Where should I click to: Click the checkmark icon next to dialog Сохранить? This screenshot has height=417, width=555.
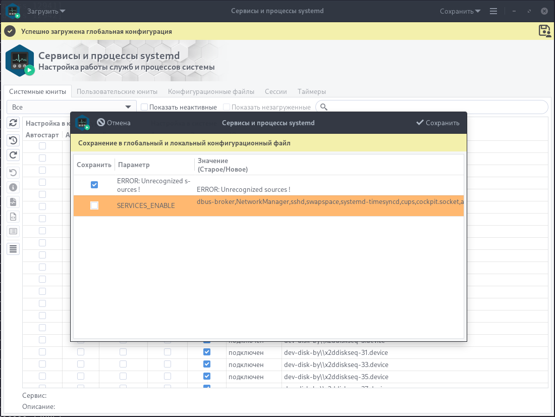tap(420, 123)
